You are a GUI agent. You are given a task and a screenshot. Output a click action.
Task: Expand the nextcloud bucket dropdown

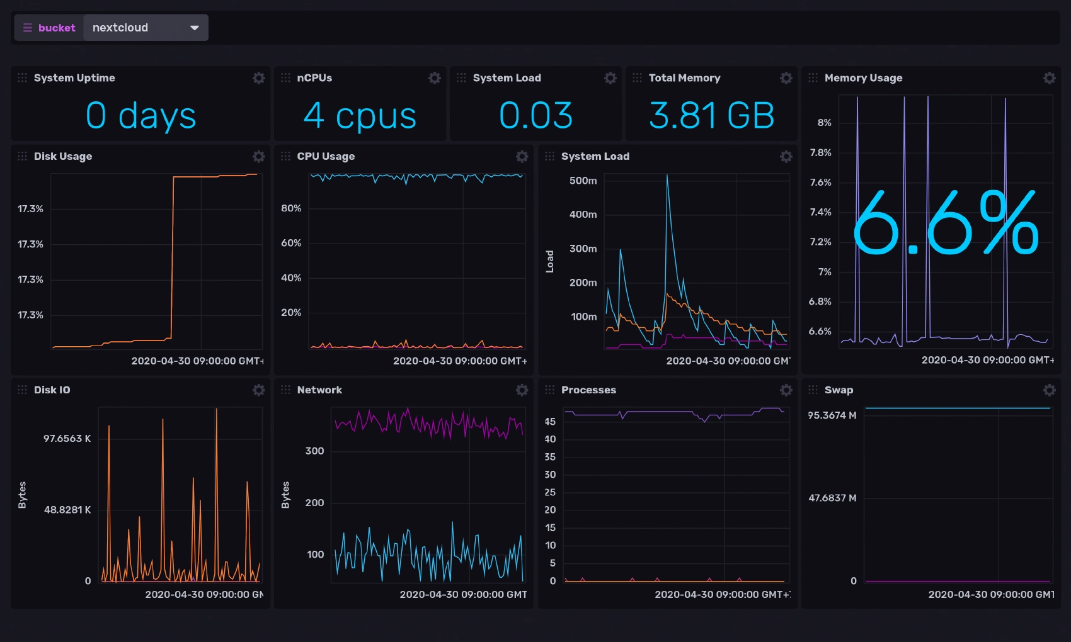tap(146, 28)
